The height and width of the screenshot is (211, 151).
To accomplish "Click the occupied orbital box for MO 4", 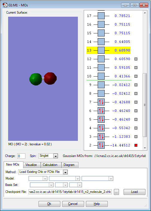I will [101, 128].
